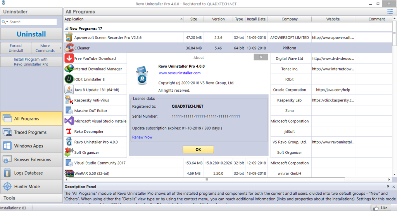Collapse the New Programs group
The width and height of the screenshot is (397, 211).
coord(66,29)
